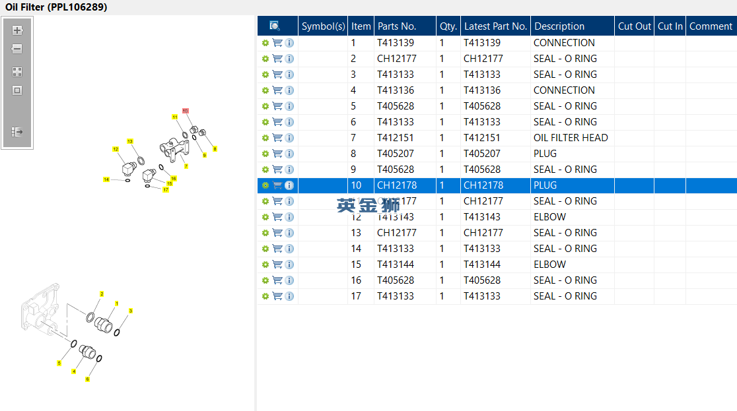Click the four-squares grid view icon

[17, 72]
